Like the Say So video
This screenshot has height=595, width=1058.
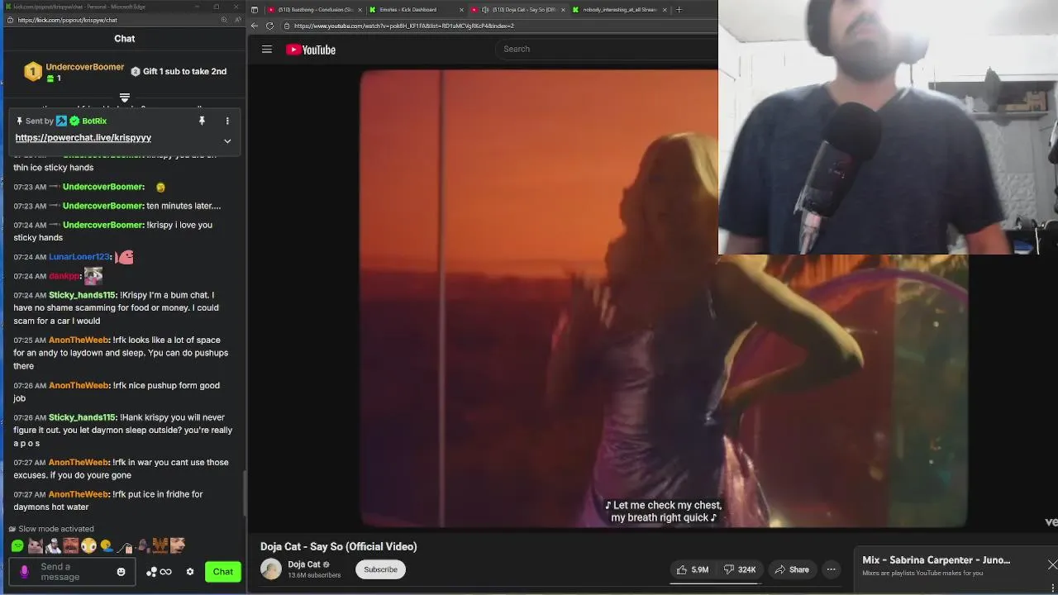coord(693,569)
